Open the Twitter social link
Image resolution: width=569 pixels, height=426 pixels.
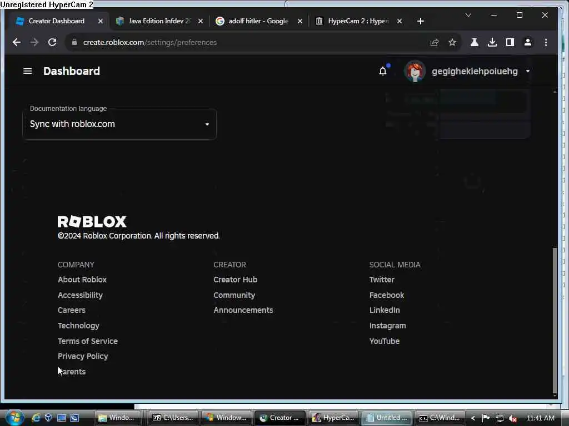pyautogui.click(x=382, y=280)
